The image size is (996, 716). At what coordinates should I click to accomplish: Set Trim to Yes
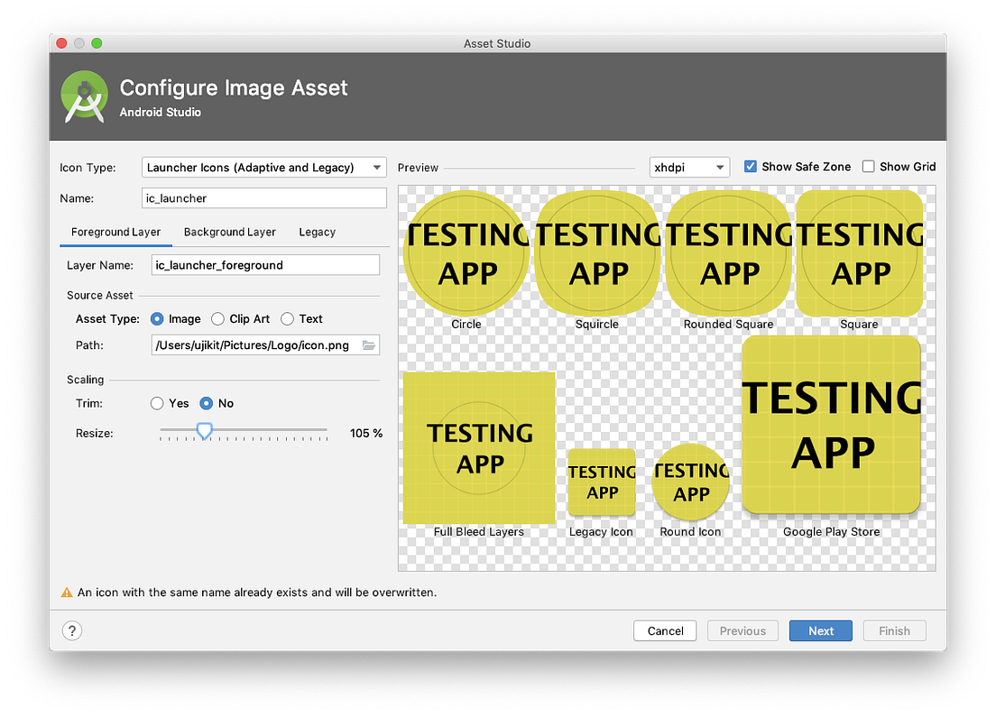pyautogui.click(x=157, y=403)
